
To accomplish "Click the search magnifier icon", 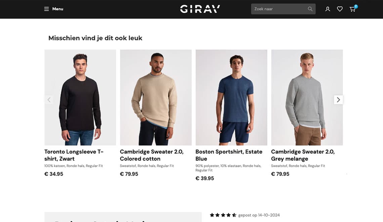I will click(310, 9).
